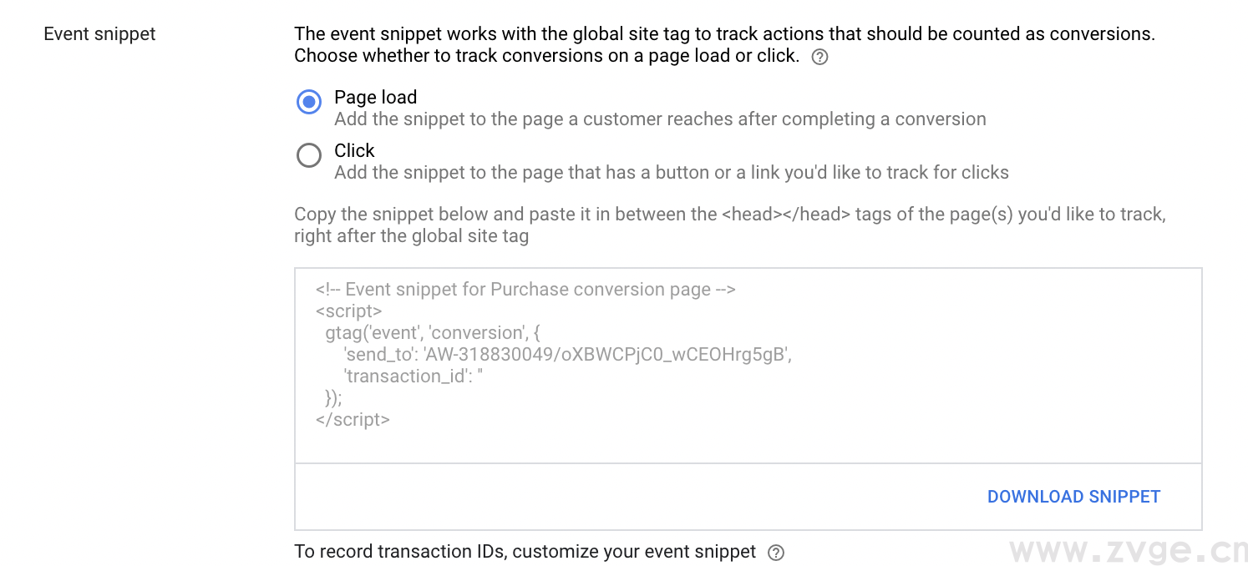Click the "Click" option label text

(354, 150)
